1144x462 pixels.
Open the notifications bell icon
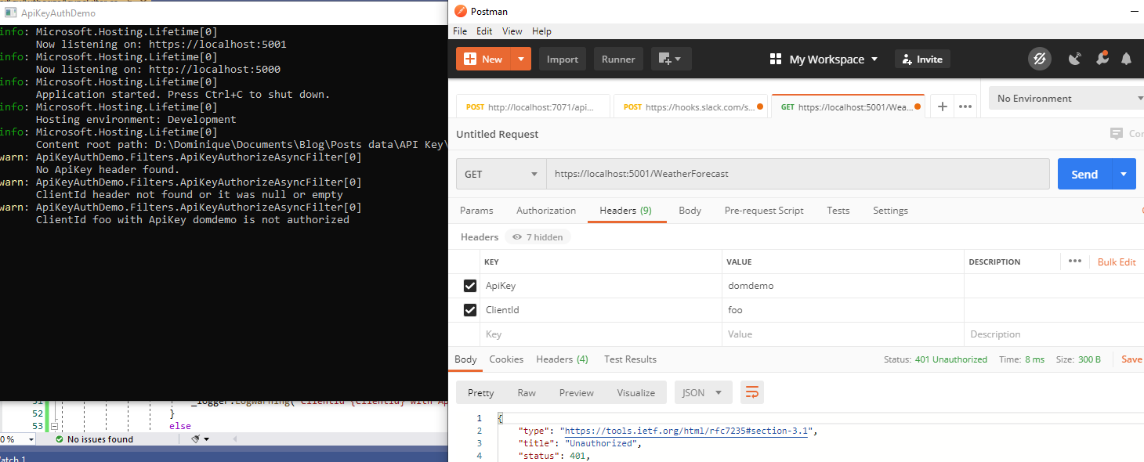1127,59
